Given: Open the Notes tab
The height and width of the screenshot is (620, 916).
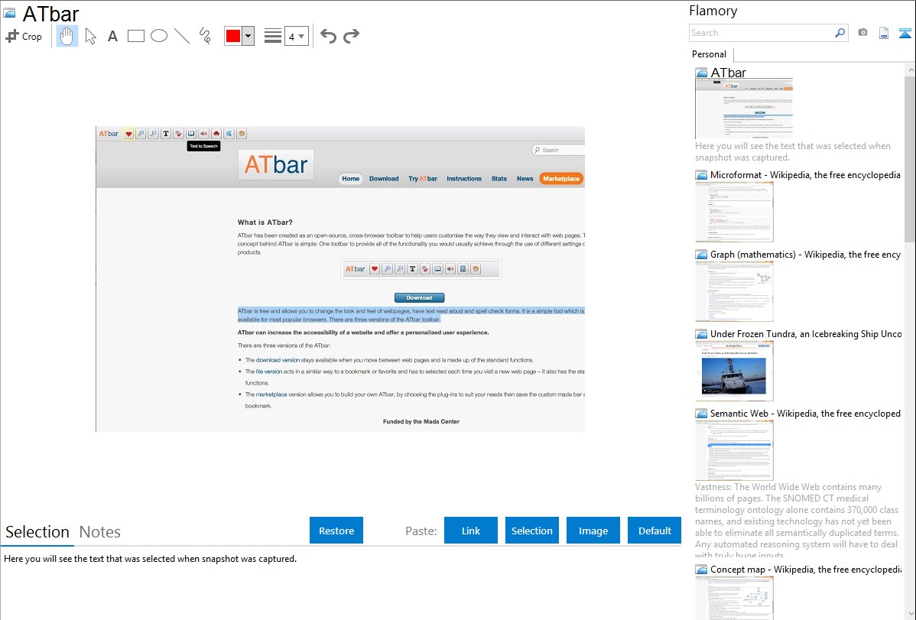Looking at the screenshot, I should tap(100, 532).
